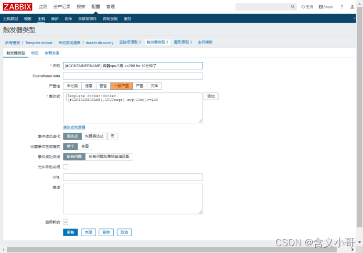Screen dimensions: 363x253
Task: Click the 删除 delete button
Action: click(106, 232)
